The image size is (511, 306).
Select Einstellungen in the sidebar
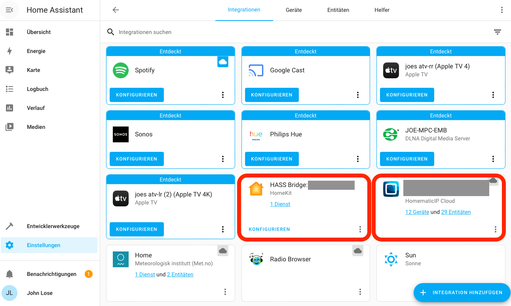pos(49,245)
